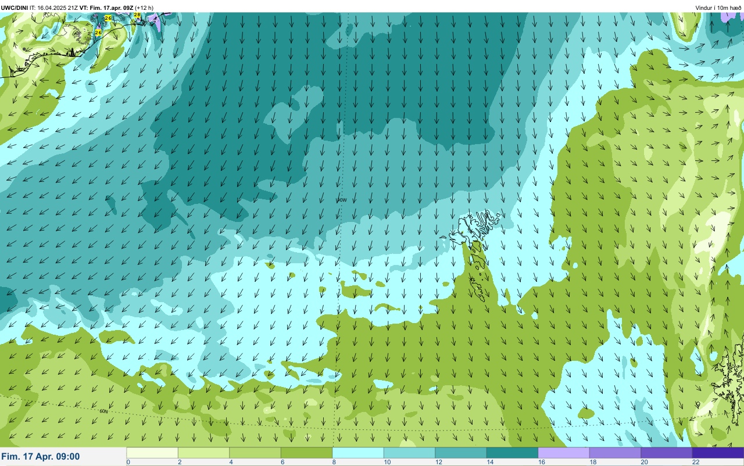Pick the 12–14 teal legend swatch
Viewport: 744px width, 466px height.
pos(461,453)
